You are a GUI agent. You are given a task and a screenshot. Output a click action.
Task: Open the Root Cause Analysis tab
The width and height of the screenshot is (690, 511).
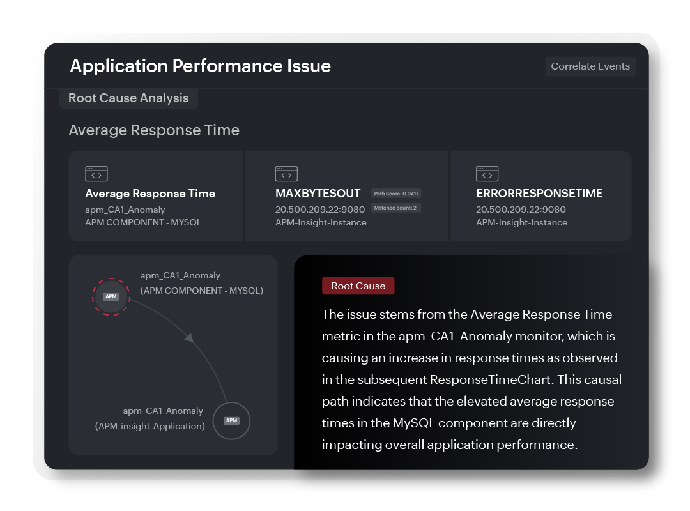[128, 98]
